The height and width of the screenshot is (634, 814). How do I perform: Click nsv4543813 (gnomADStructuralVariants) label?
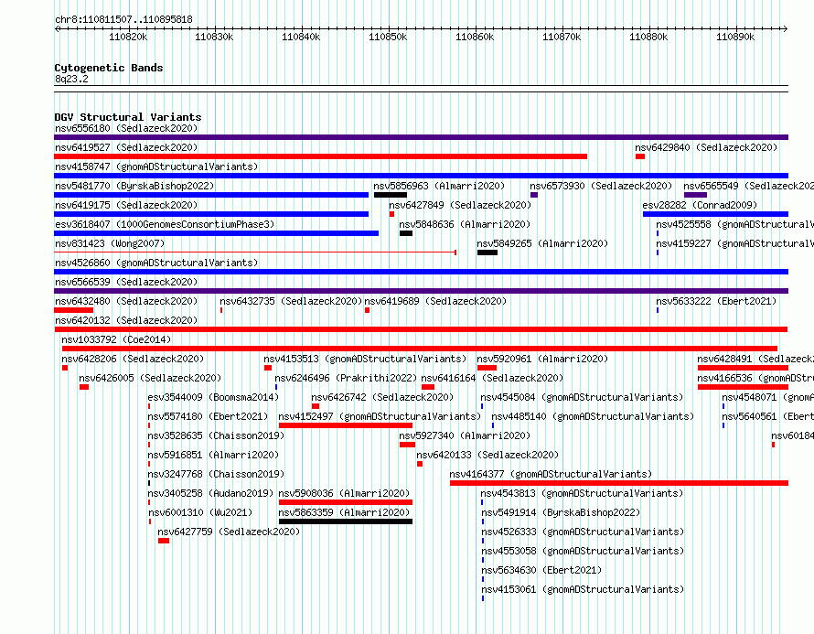(x=582, y=493)
